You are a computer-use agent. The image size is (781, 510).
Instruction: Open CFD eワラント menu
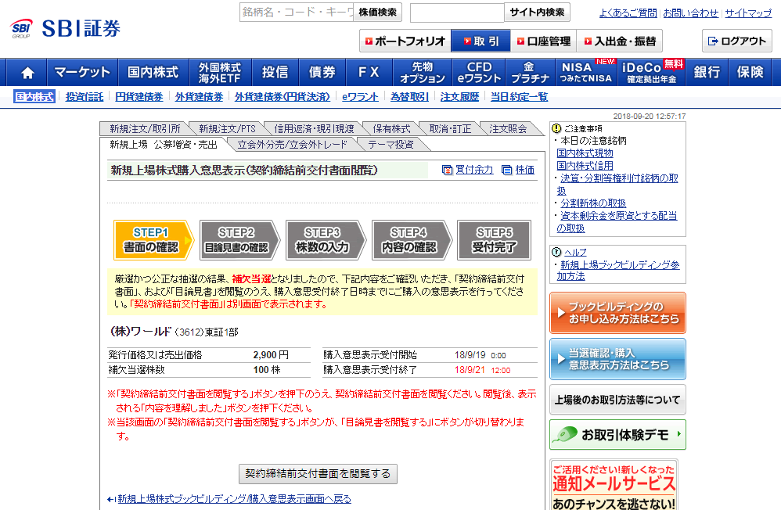(479, 72)
